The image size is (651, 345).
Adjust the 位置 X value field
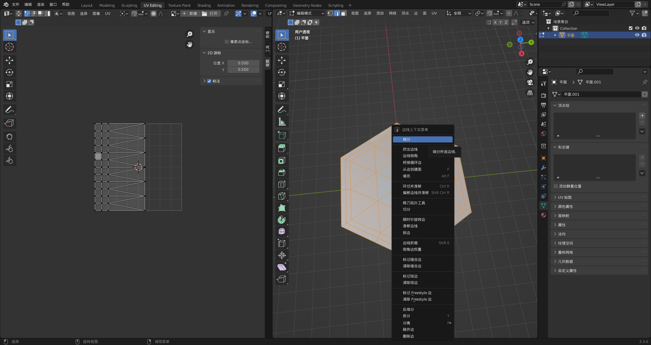(243, 63)
